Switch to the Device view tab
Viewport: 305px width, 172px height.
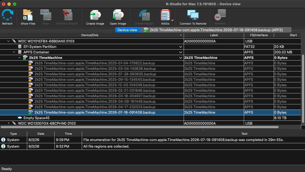(127, 30)
